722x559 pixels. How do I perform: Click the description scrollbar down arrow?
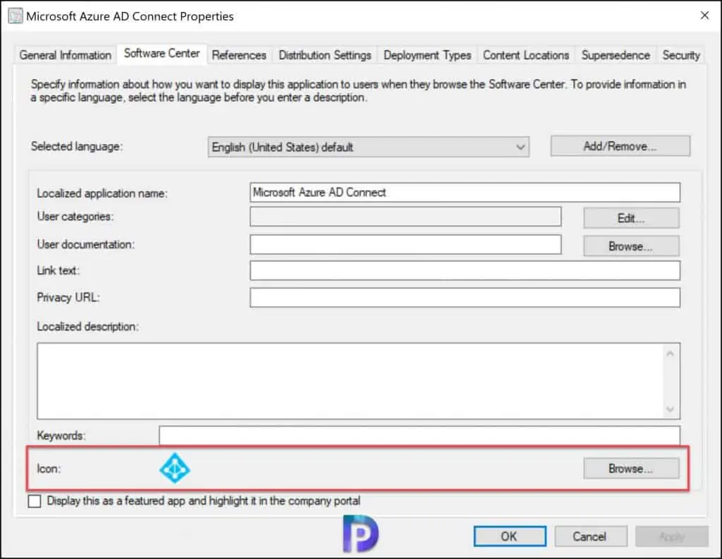point(671,409)
